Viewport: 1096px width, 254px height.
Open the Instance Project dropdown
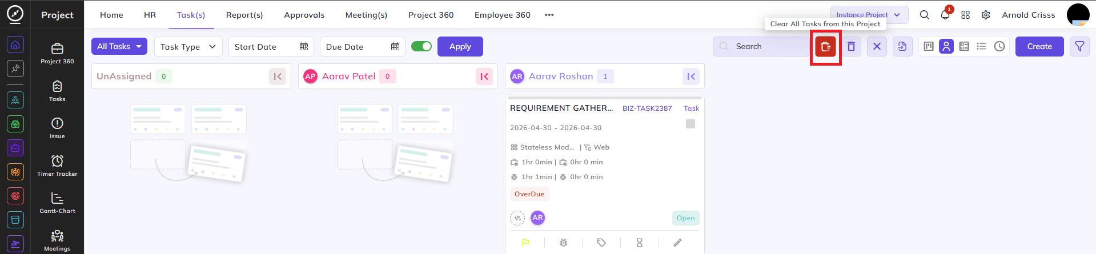(869, 15)
